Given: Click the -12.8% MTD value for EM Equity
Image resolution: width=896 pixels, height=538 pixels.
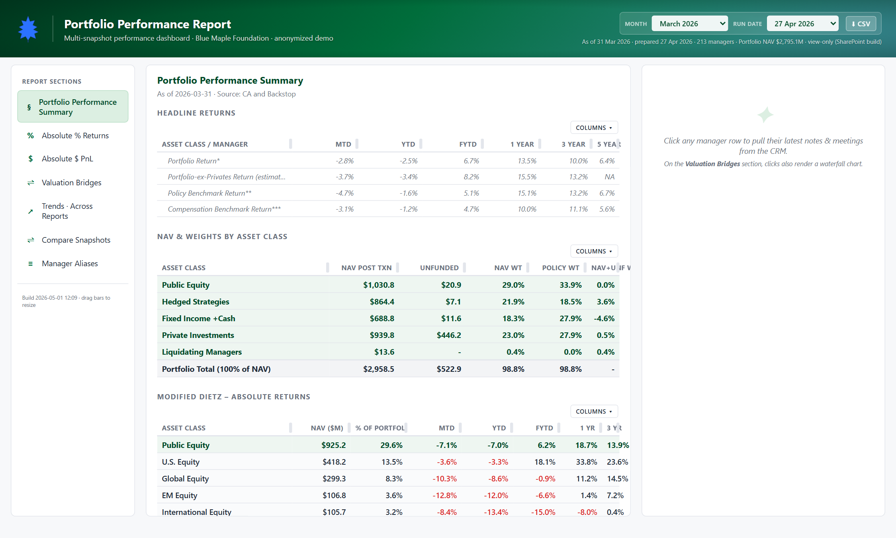Looking at the screenshot, I should pos(445,495).
